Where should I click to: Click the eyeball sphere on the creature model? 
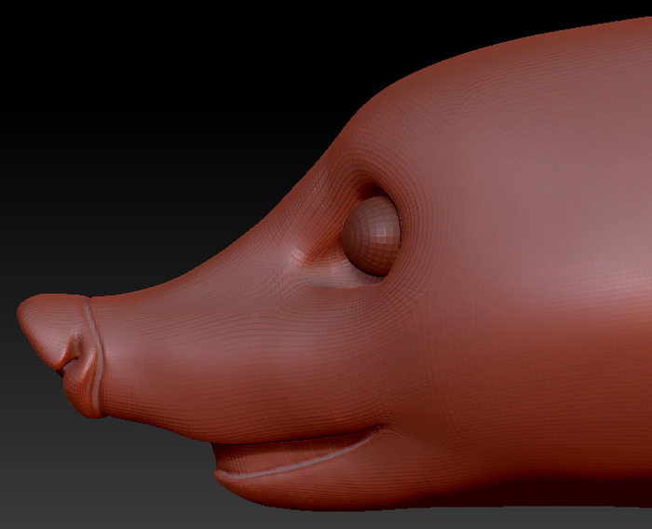pos(372,236)
